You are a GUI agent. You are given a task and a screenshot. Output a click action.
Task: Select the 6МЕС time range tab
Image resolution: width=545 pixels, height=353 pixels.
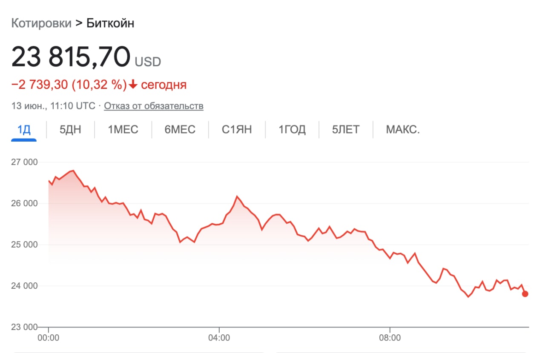(x=180, y=129)
